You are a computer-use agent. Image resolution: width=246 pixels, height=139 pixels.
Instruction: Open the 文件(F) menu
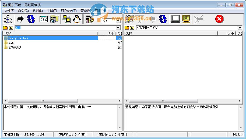pos(9,11)
